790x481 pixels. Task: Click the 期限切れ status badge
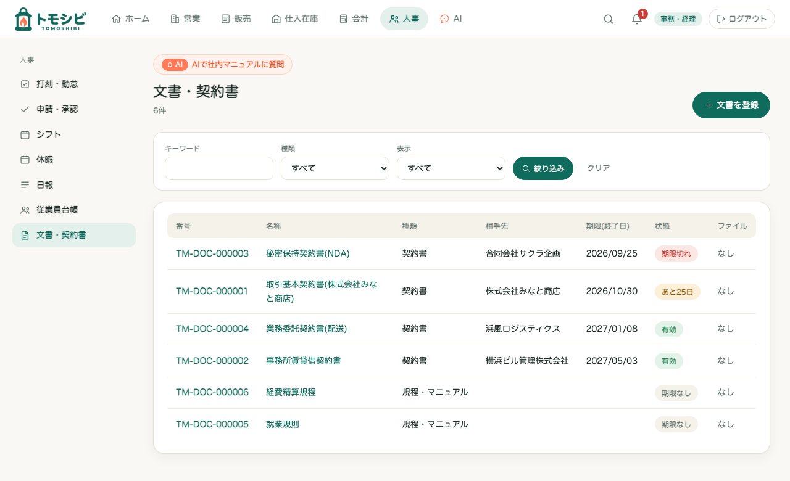pos(676,253)
